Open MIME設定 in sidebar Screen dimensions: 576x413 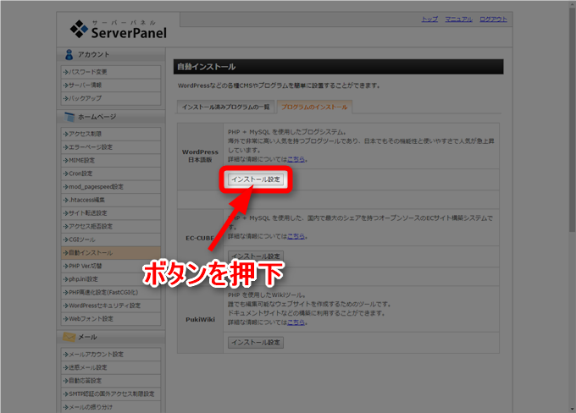click(x=111, y=161)
